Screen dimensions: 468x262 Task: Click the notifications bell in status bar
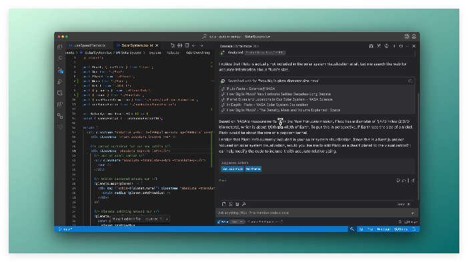[x=414, y=229]
